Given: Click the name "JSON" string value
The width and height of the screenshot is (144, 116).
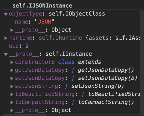Looking at the screenshot, I should point(45,22).
